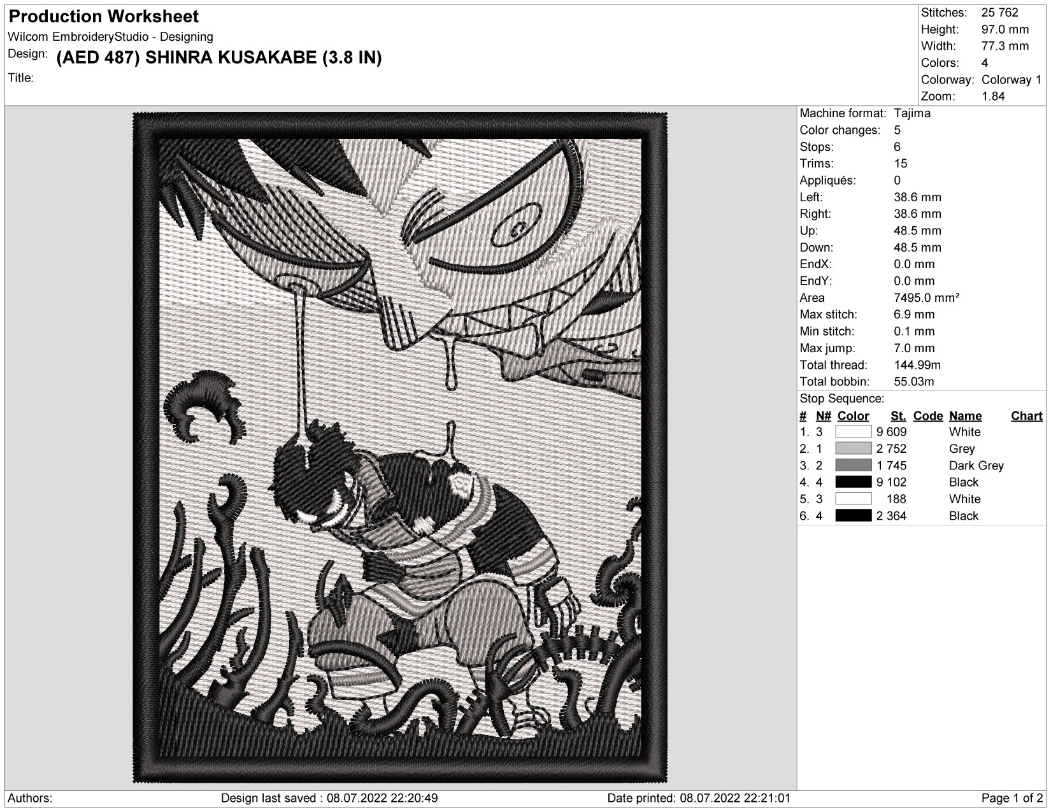
Task: Click the Black color swatch in row 6
Action: [853, 516]
